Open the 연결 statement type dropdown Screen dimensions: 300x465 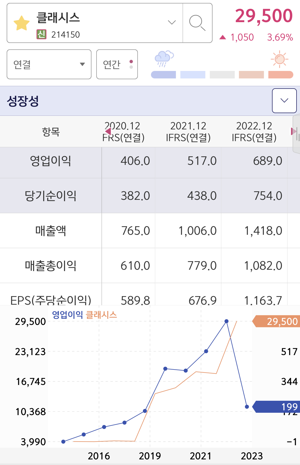coord(49,64)
